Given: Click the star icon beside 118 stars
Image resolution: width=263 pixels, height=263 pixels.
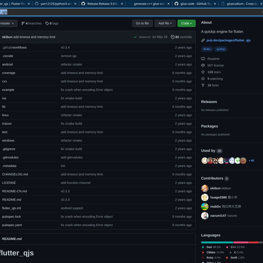Looking at the screenshot, I should click(x=203, y=72).
